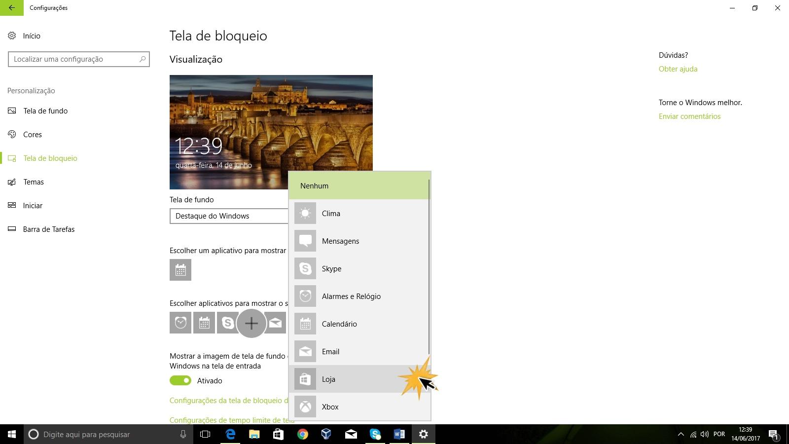Image resolution: width=789 pixels, height=444 pixels.
Task: Open Skype from the taskbar
Action: [375, 434]
